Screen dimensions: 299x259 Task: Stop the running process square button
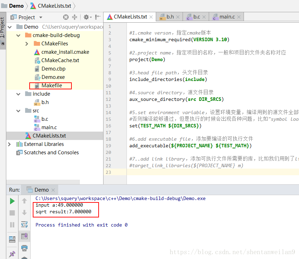pyautogui.click(x=12, y=213)
